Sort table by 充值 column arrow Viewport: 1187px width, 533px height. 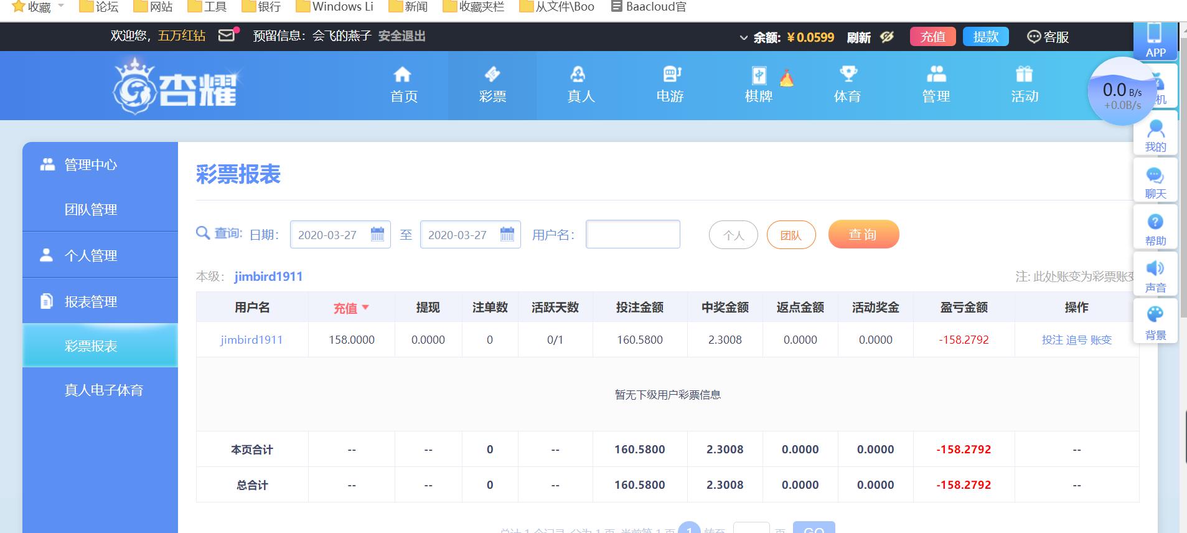(365, 307)
